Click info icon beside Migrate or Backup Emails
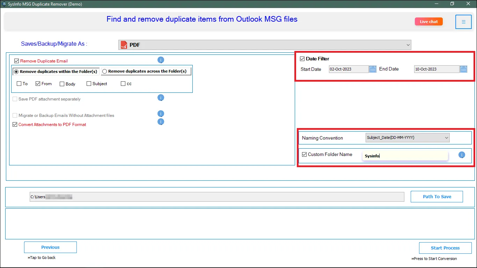 (161, 114)
